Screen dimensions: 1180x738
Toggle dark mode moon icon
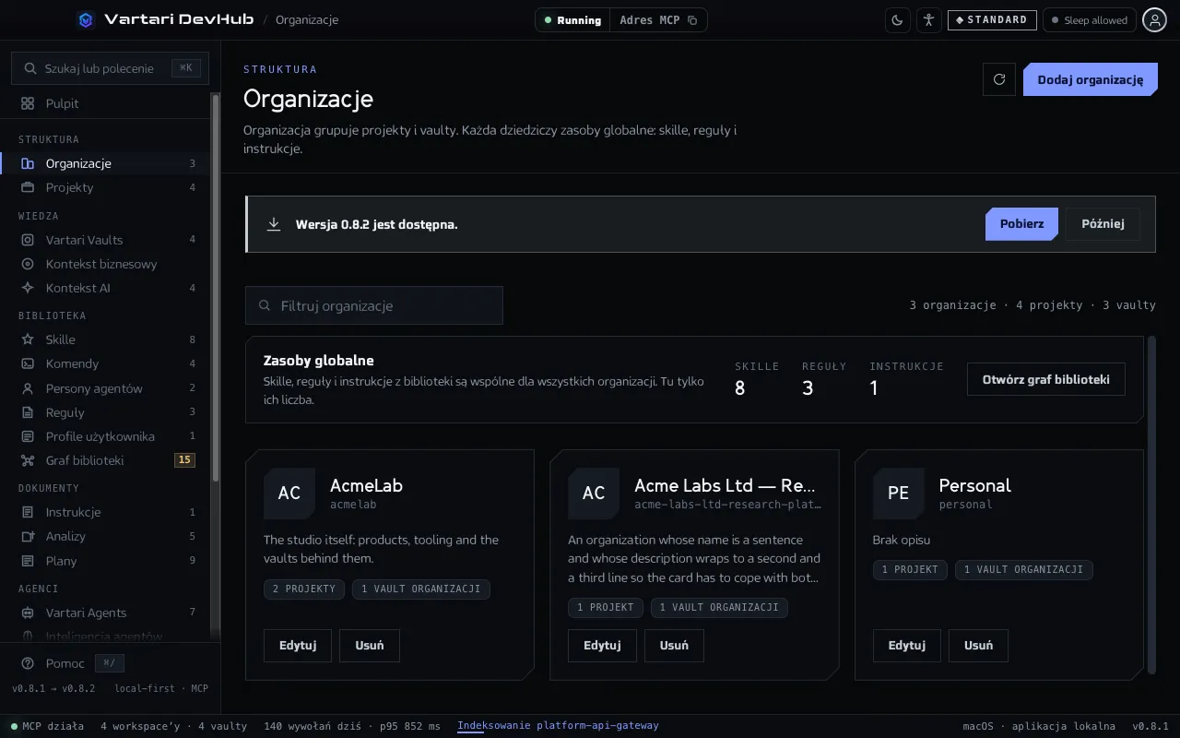[x=898, y=20]
